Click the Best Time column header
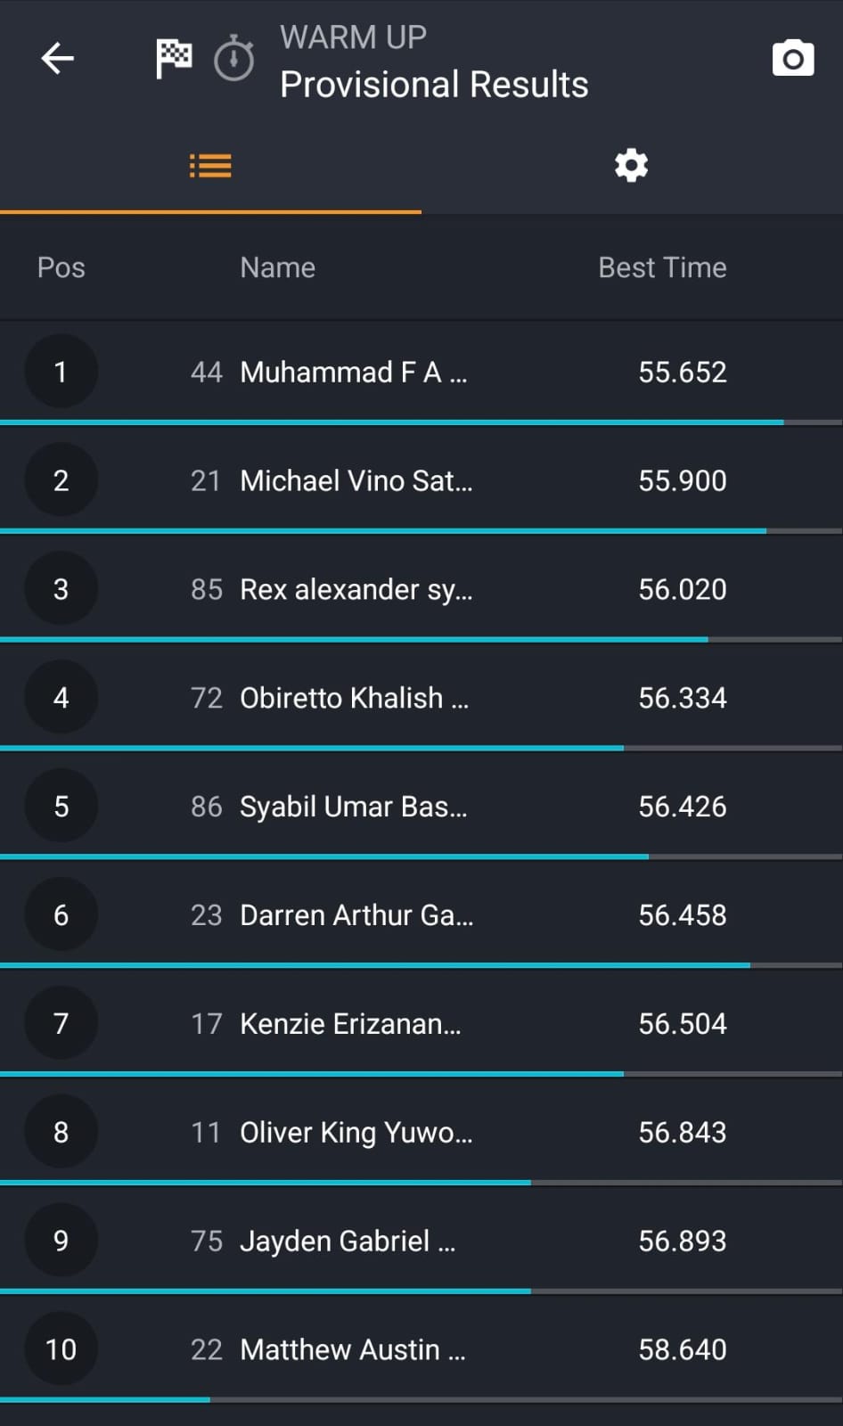843x1426 pixels. click(x=662, y=267)
